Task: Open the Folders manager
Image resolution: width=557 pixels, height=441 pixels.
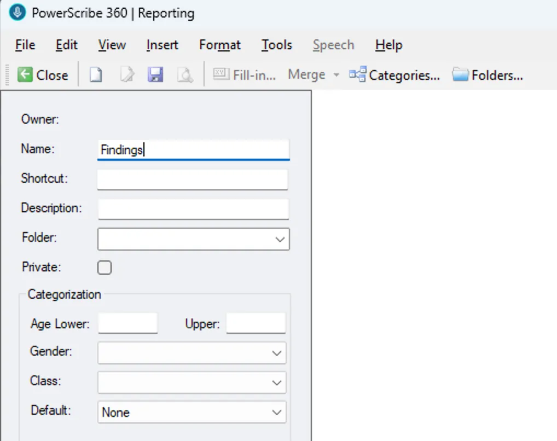Action: click(x=486, y=75)
